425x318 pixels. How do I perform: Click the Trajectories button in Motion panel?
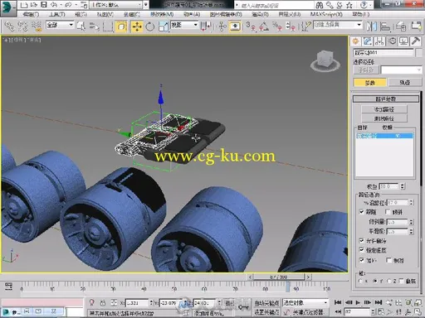click(x=405, y=83)
